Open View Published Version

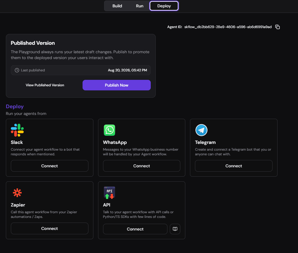click(x=45, y=85)
